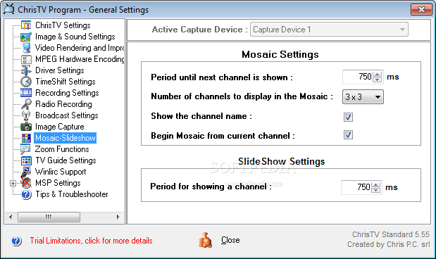Click the Radio Recording microphone icon
The height and width of the screenshot is (259, 436).
pyautogui.click(x=26, y=104)
